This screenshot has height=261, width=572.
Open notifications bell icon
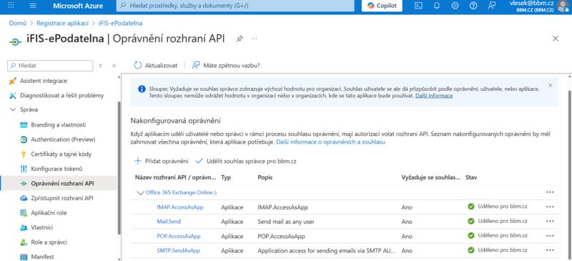(437, 6)
